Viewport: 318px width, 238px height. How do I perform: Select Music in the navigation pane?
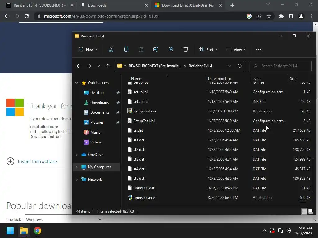pos(95,132)
